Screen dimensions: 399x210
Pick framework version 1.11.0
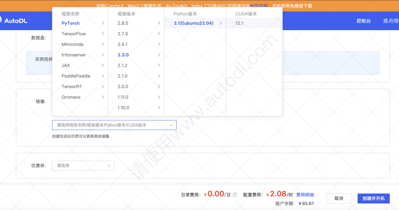(123, 97)
